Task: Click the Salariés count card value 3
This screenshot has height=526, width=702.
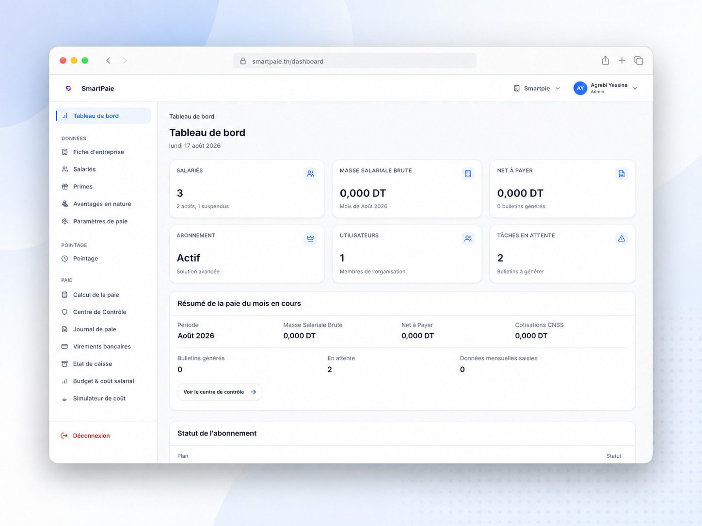Action: point(180,193)
